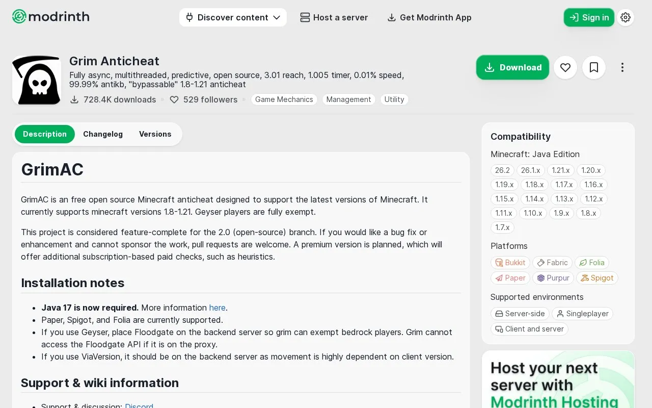Click the Bukkit platform tag
652x408 pixels.
point(510,263)
